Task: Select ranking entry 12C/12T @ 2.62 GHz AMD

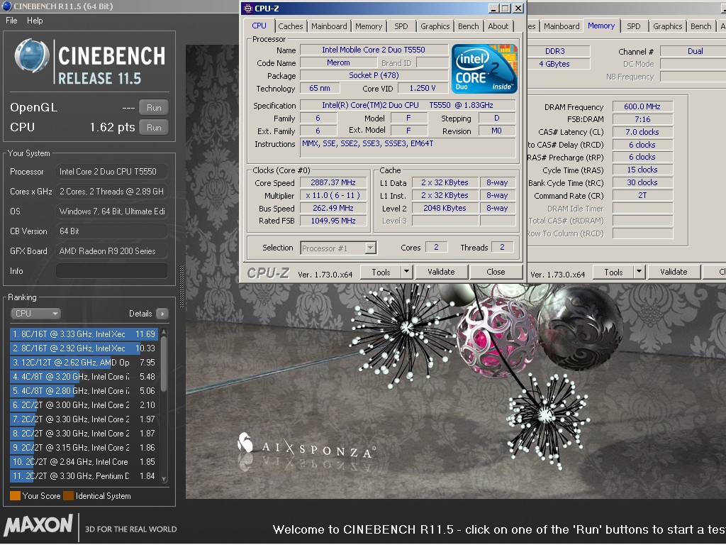Action: tap(84, 363)
